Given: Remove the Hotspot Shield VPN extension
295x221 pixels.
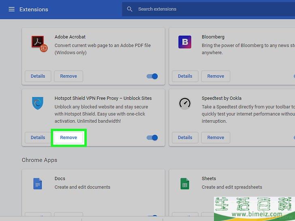Looking at the screenshot, I should tap(68, 138).
